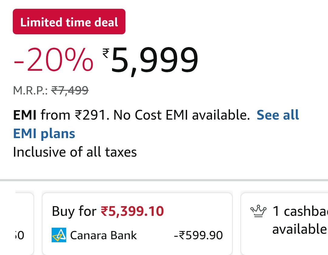Open the See all EMI plans link
The height and width of the screenshot is (255, 328).
point(278,115)
